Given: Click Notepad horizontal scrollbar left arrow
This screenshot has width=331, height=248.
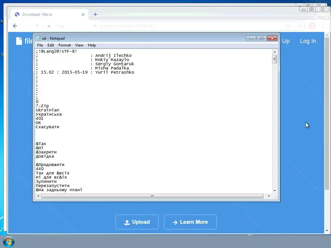Looking at the screenshot, I should pos(38,196).
